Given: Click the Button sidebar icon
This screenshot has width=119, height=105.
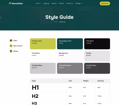Looking at the screenshot, I should click(x=11, y=51).
